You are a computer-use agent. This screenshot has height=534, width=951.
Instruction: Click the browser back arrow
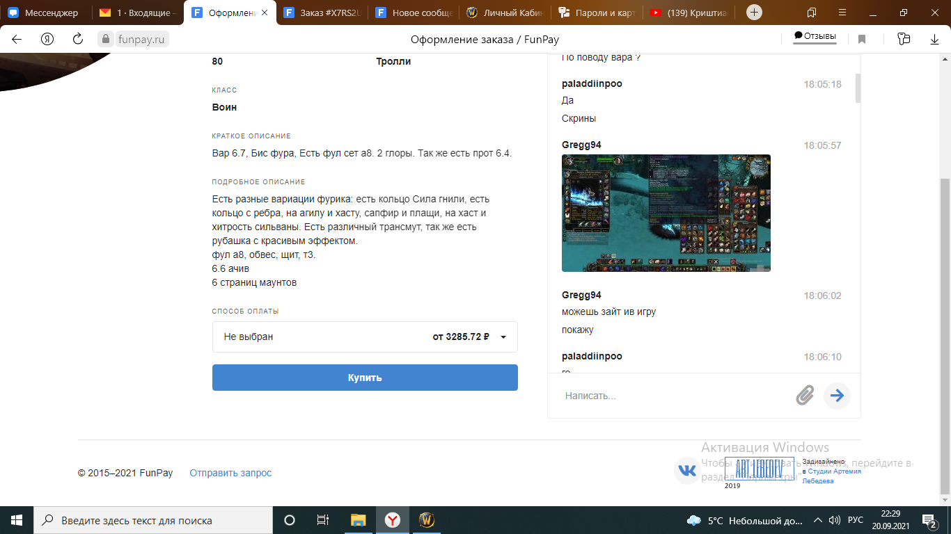(x=17, y=39)
